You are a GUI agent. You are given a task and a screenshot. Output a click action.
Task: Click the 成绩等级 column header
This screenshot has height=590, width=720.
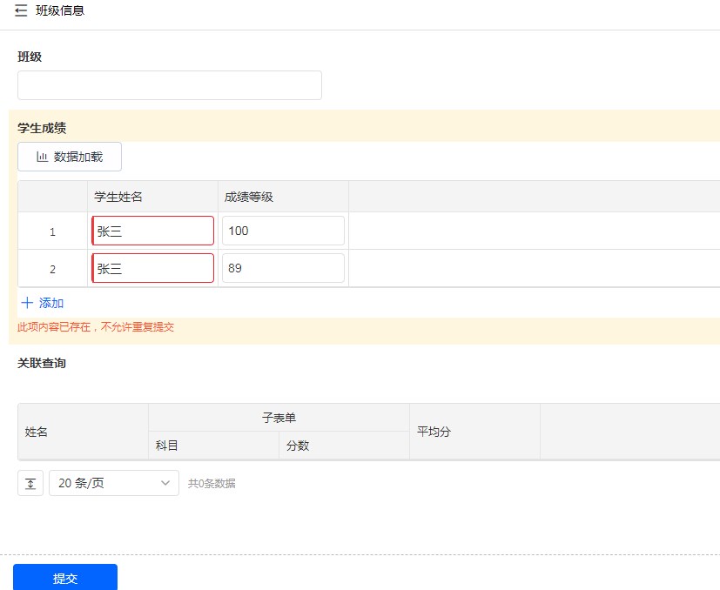click(249, 197)
